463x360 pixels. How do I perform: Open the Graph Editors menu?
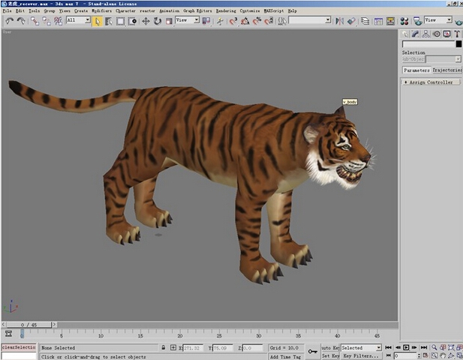coord(197,11)
